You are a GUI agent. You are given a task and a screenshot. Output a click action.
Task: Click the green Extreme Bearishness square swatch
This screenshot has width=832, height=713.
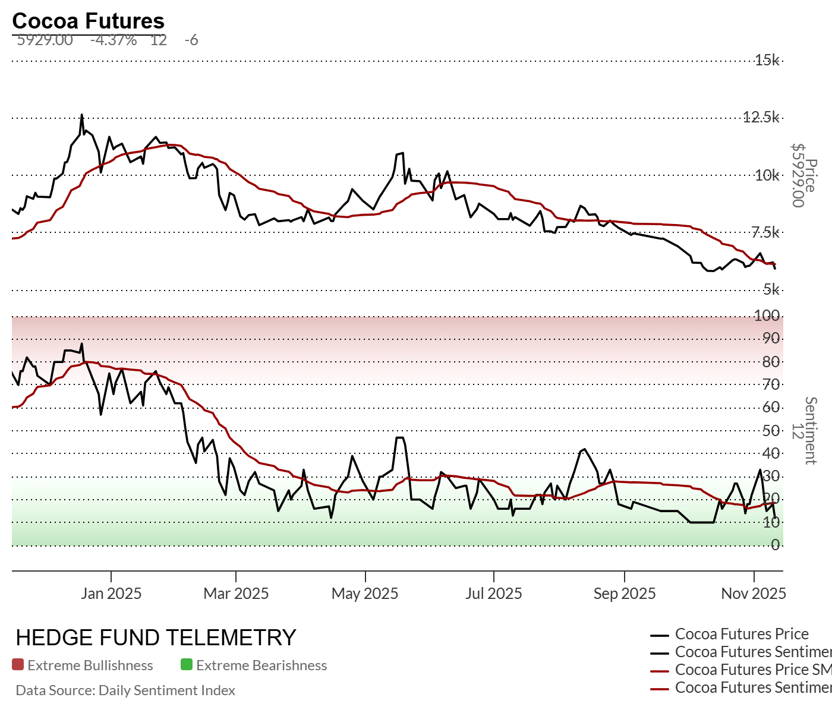[x=187, y=665]
